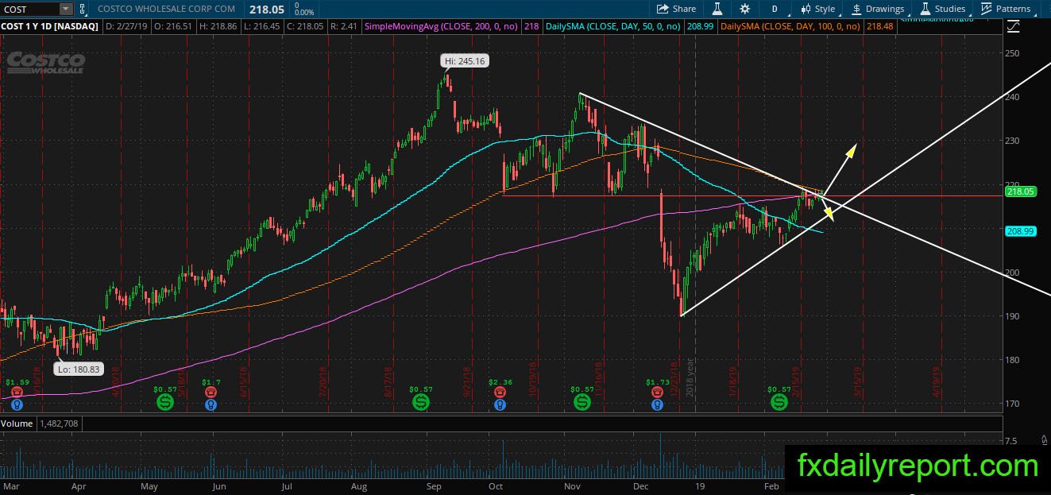Click the March $1.59 earnings phone icon

pyautogui.click(x=16, y=392)
